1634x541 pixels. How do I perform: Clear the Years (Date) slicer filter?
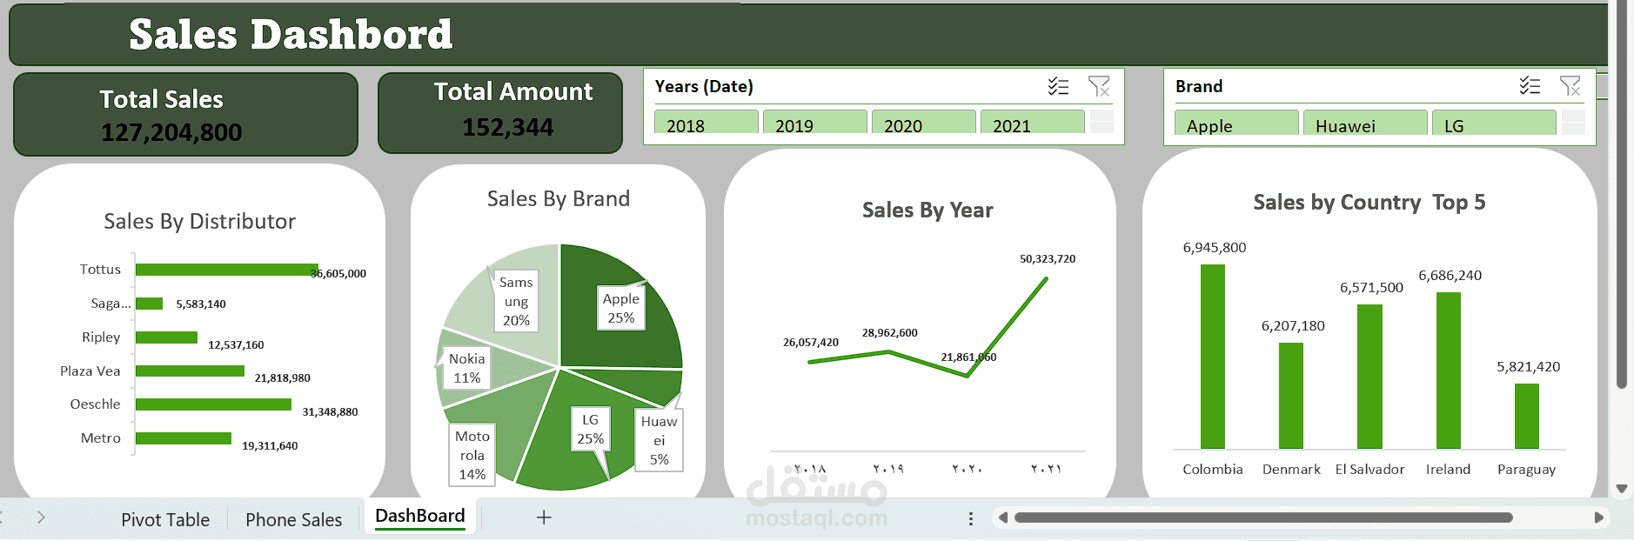[1099, 86]
